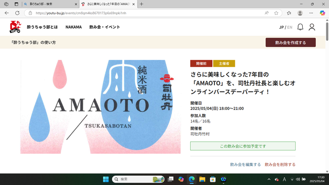Open Microsoft Store on the taskbar
Screen dimensions: 329x185
(x=213, y=179)
